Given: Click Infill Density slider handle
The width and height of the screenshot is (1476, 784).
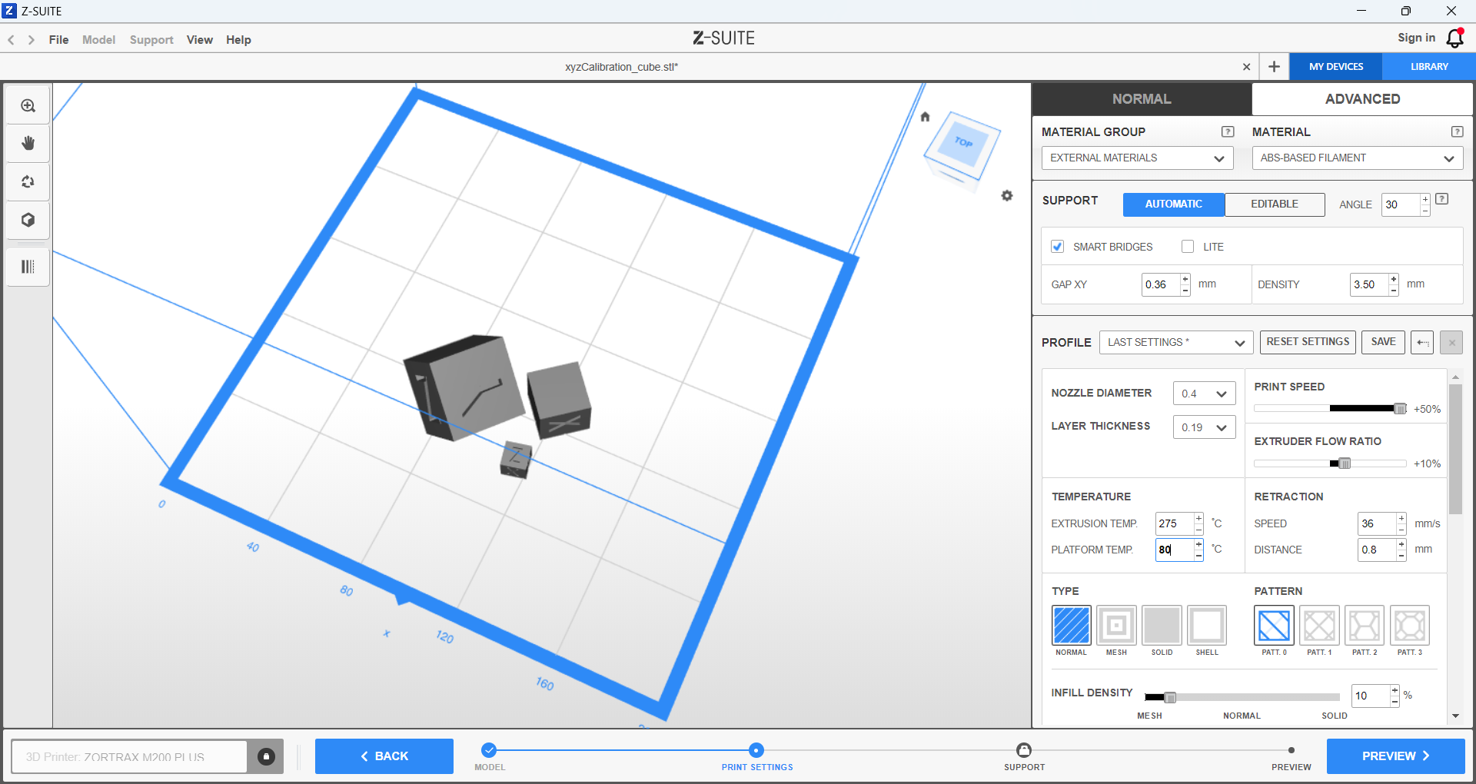Looking at the screenshot, I should tap(1170, 698).
